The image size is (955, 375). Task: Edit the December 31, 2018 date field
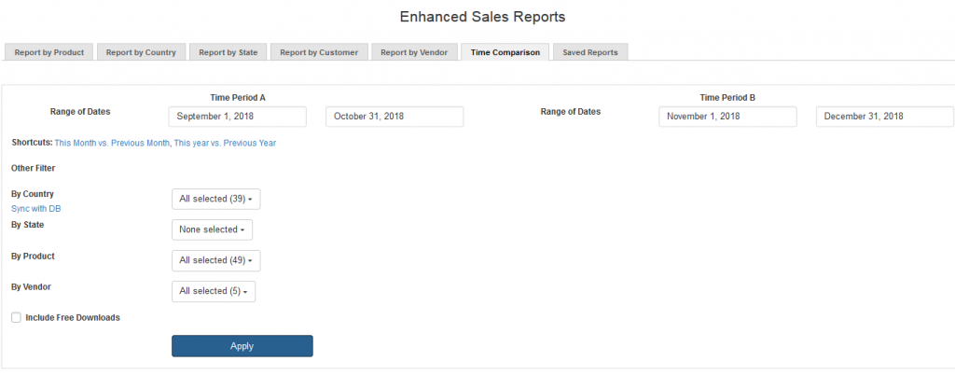coord(884,117)
